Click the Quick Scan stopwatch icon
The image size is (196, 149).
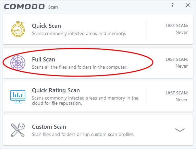(18, 29)
